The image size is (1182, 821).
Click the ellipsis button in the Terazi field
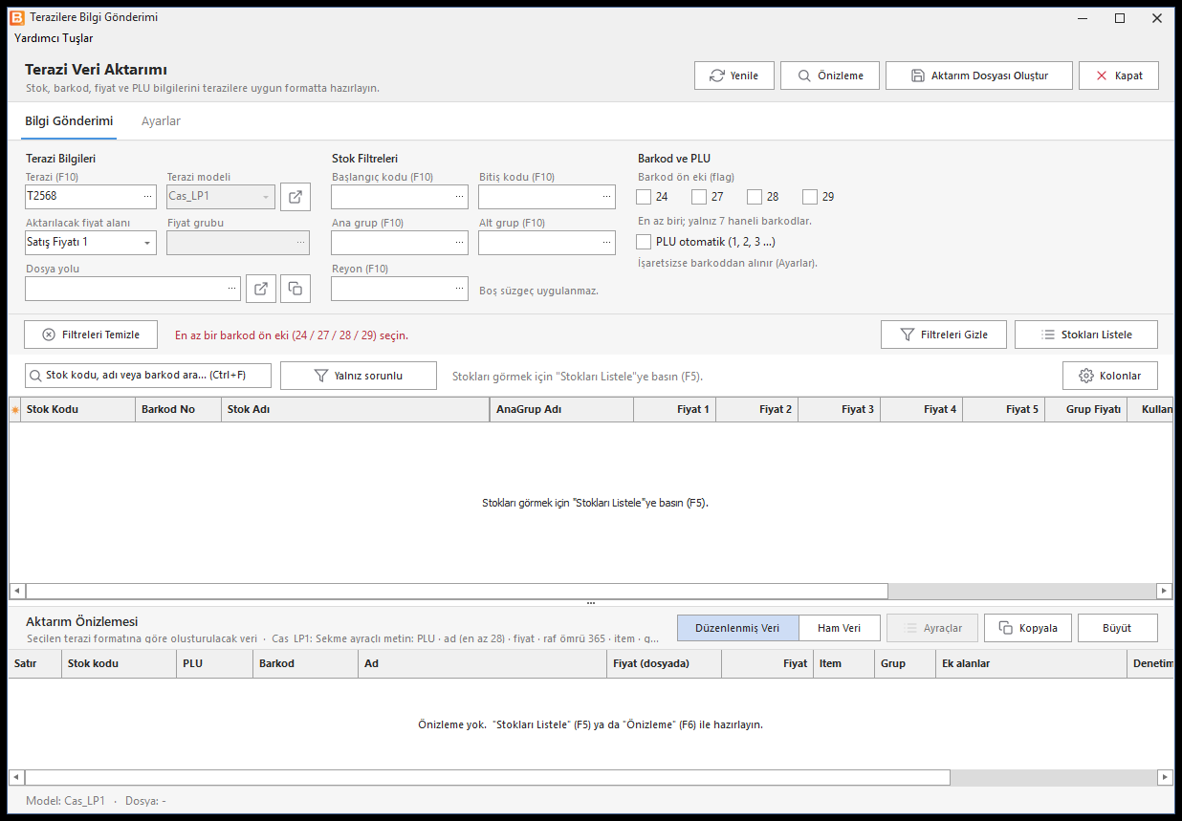coord(147,197)
